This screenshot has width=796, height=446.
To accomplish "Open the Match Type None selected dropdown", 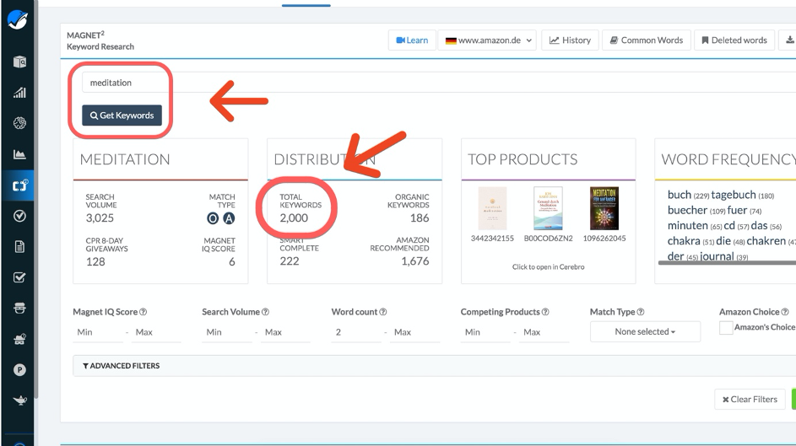I will point(645,331).
